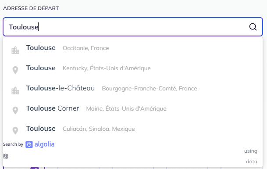267x169 pixels.
Task: Click the map pin icon for Toulouse Culiacán
Action: pyautogui.click(x=15, y=131)
